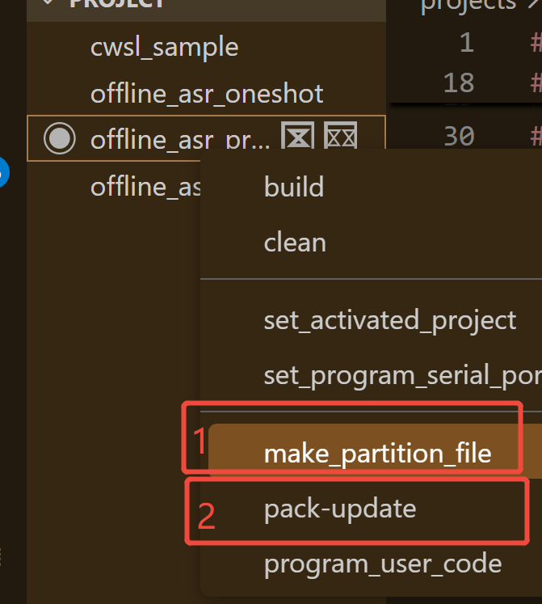Click line number 1 in editor gutter
542x604 pixels.
(x=466, y=42)
